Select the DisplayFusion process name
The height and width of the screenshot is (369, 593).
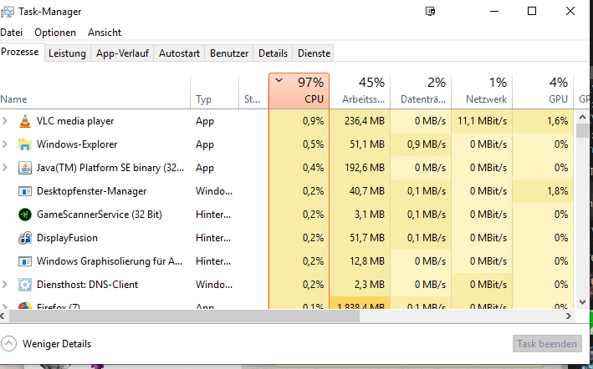(67, 238)
